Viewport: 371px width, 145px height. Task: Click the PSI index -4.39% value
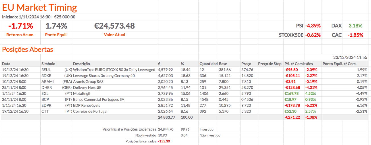pyautogui.click(x=313, y=26)
